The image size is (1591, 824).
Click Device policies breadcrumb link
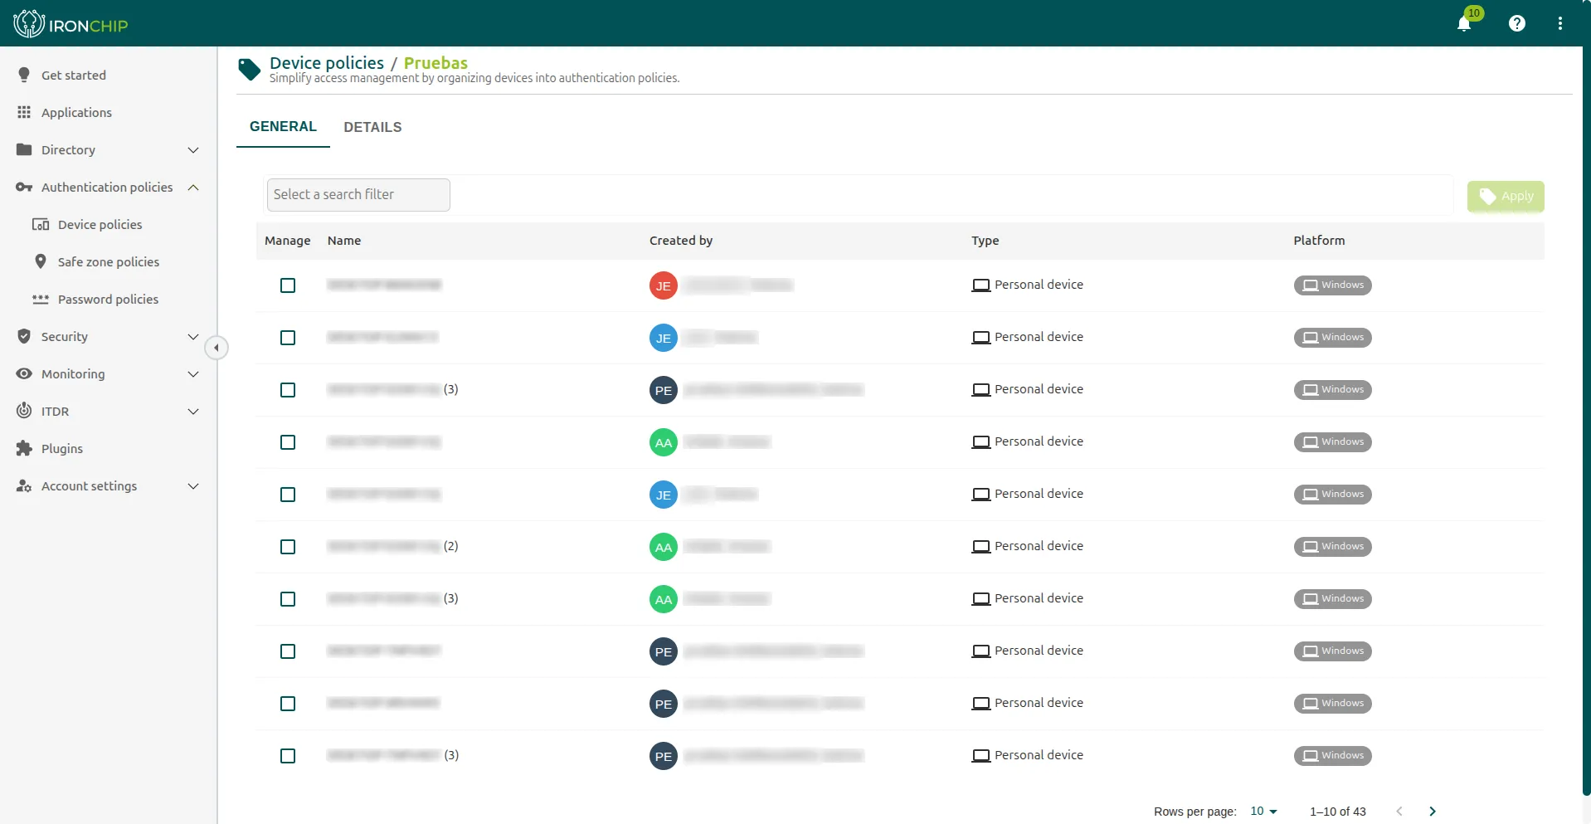point(327,63)
